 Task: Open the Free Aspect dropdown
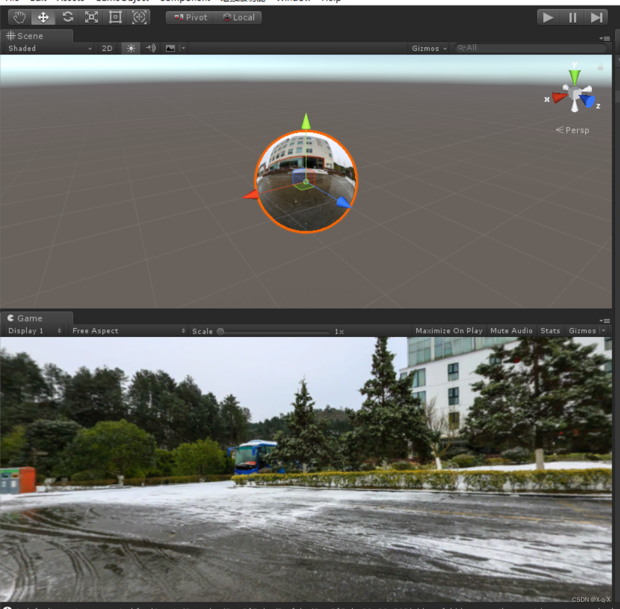coord(129,330)
